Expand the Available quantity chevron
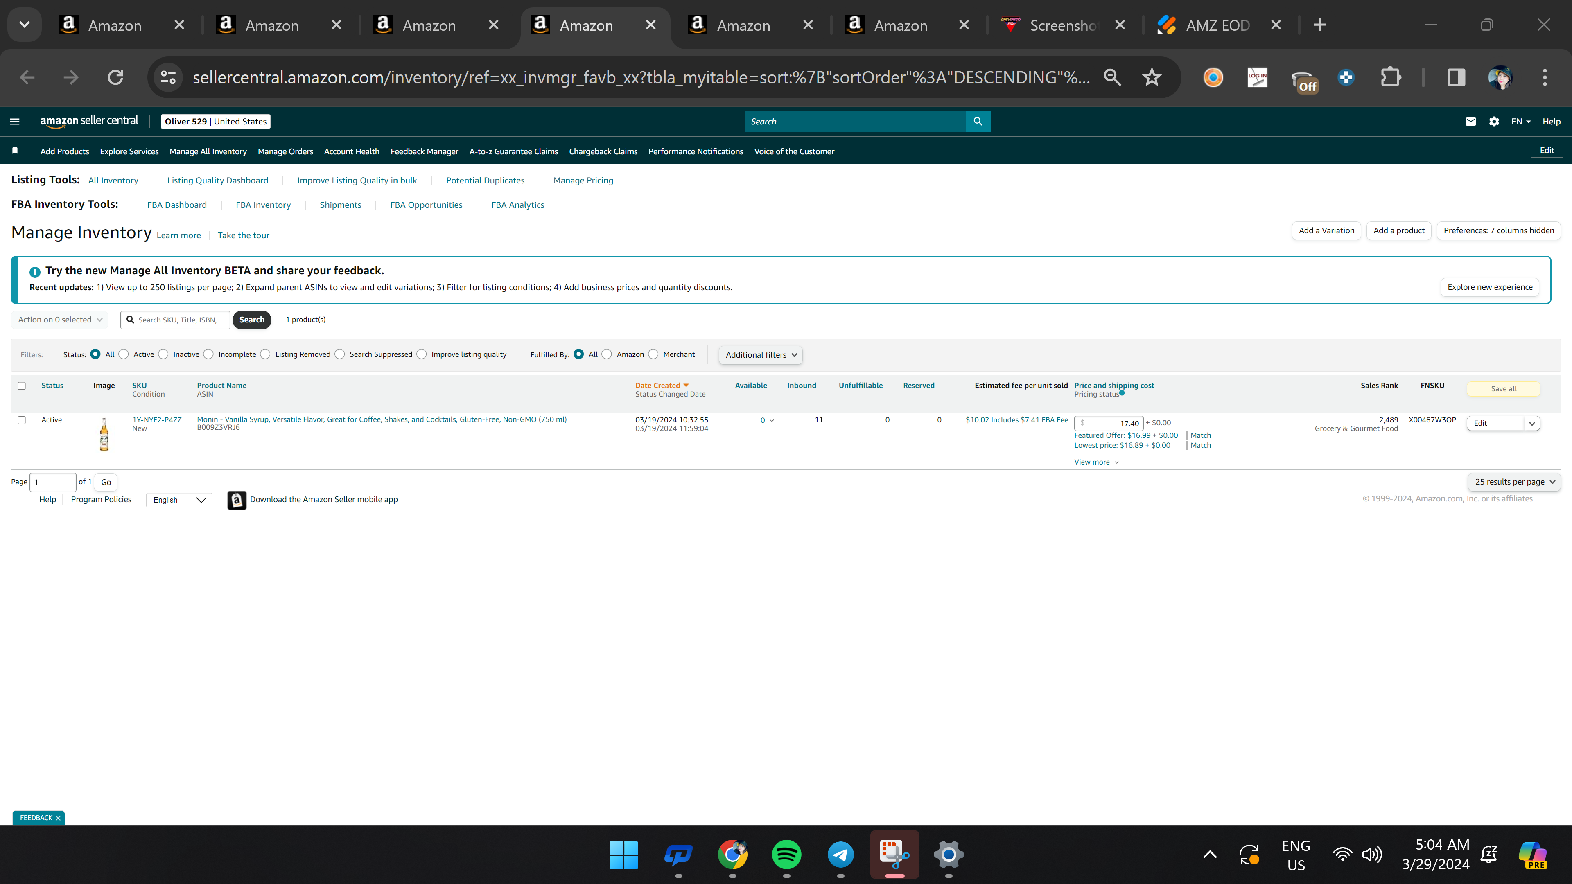The width and height of the screenshot is (1572, 884). tap(771, 420)
